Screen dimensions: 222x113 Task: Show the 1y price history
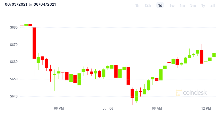[x=203, y=5]
